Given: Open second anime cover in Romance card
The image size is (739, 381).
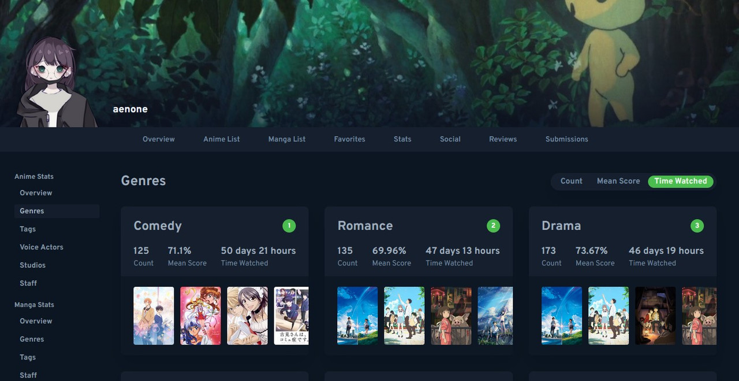Looking at the screenshot, I should point(404,316).
